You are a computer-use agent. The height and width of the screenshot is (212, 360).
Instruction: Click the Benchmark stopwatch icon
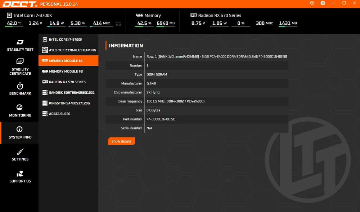(20, 86)
